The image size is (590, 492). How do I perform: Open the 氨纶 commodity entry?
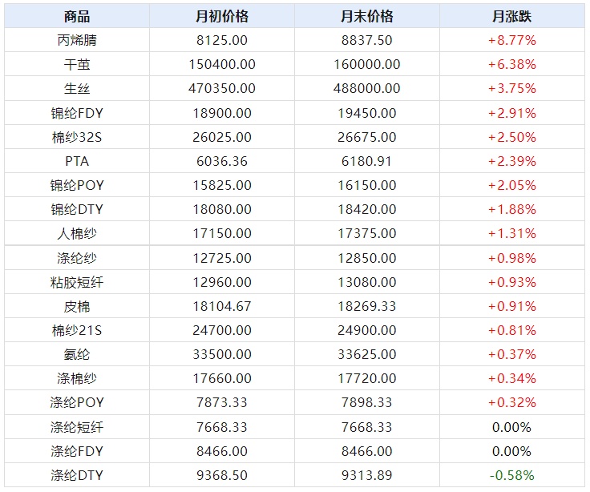(77, 354)
